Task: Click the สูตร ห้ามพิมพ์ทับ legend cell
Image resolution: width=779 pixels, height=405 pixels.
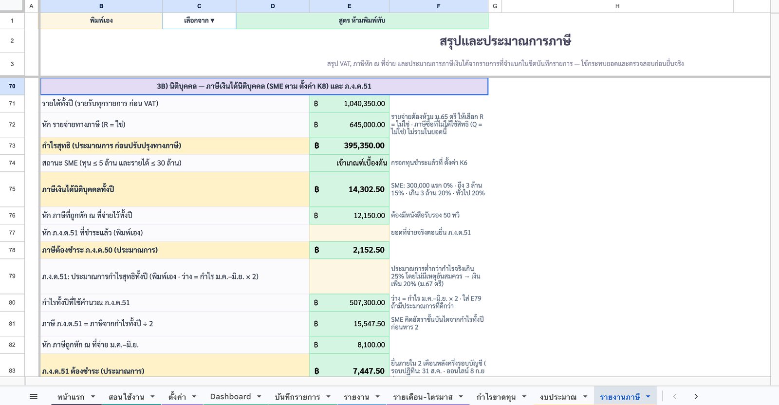Action: click(362, 21)
